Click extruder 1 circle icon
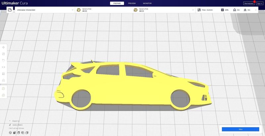Screen dimensions: 265x136 coord(79,10)
